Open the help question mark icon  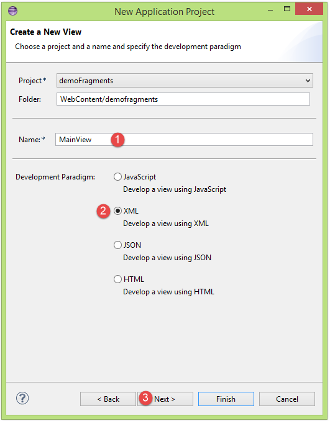point(22,398)
